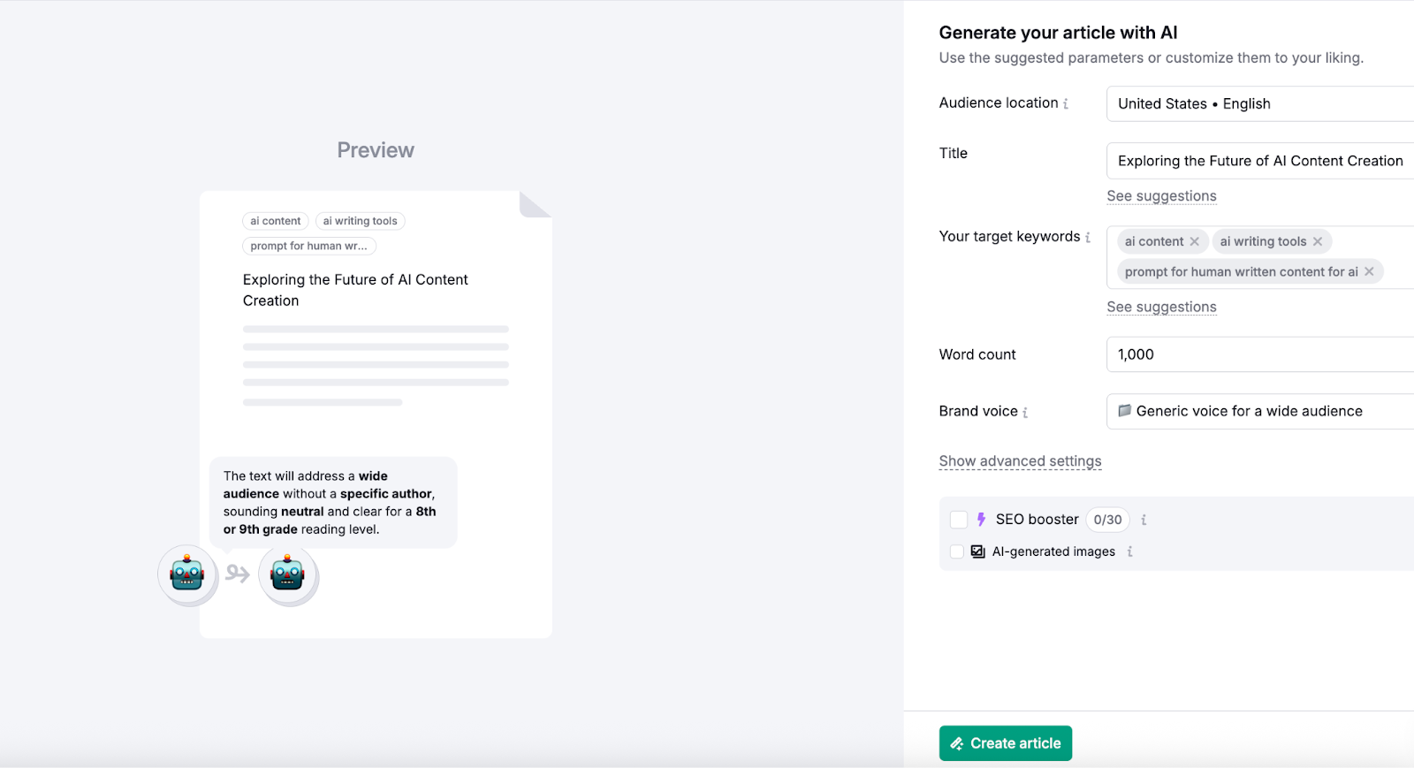Screen dimensions: 1414x768
Task: Click See suggestions under target keywords
Action: click(x=1161, y=308)
